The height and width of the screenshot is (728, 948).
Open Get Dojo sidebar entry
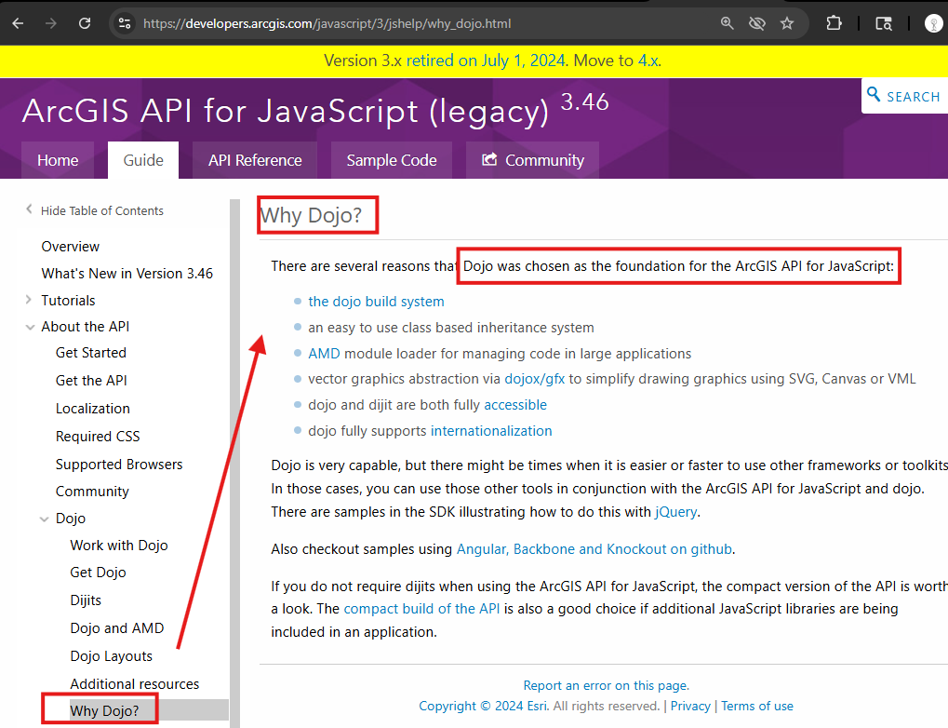[98, 573]
